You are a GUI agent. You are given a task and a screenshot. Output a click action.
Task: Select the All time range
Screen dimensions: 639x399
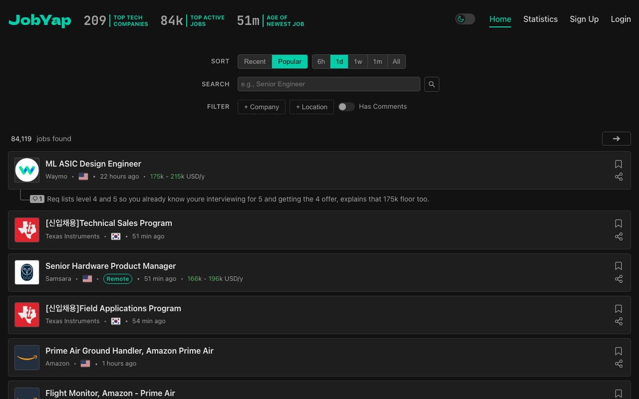click(x=396, y=62)
